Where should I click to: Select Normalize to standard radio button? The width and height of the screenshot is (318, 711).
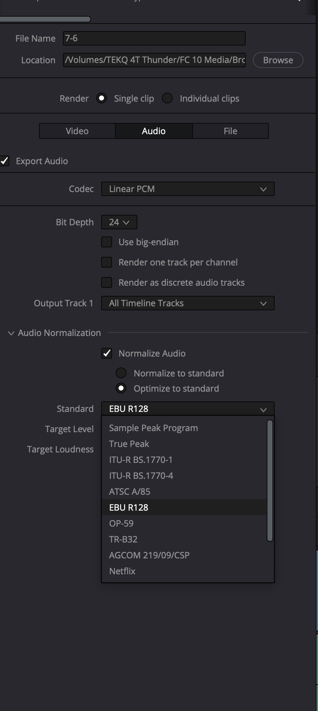click(121, 373)
